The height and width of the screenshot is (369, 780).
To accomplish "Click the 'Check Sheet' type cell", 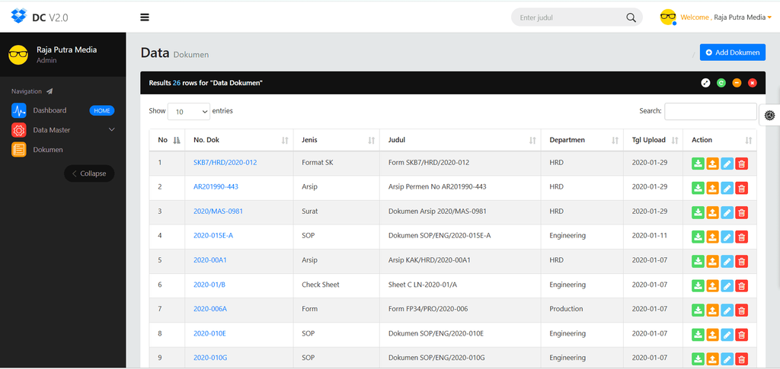I will 321,285.
